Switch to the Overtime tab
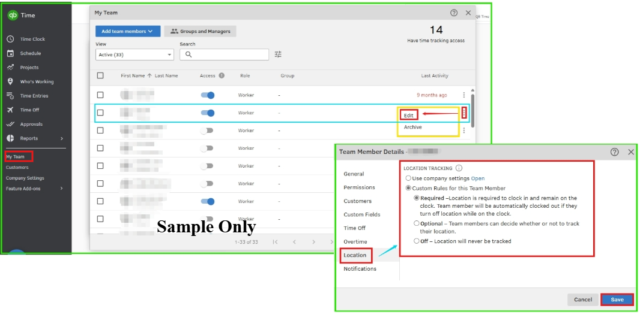Image resolution: width=640 pixels, height=315 pixels. [x=355, y=242]
